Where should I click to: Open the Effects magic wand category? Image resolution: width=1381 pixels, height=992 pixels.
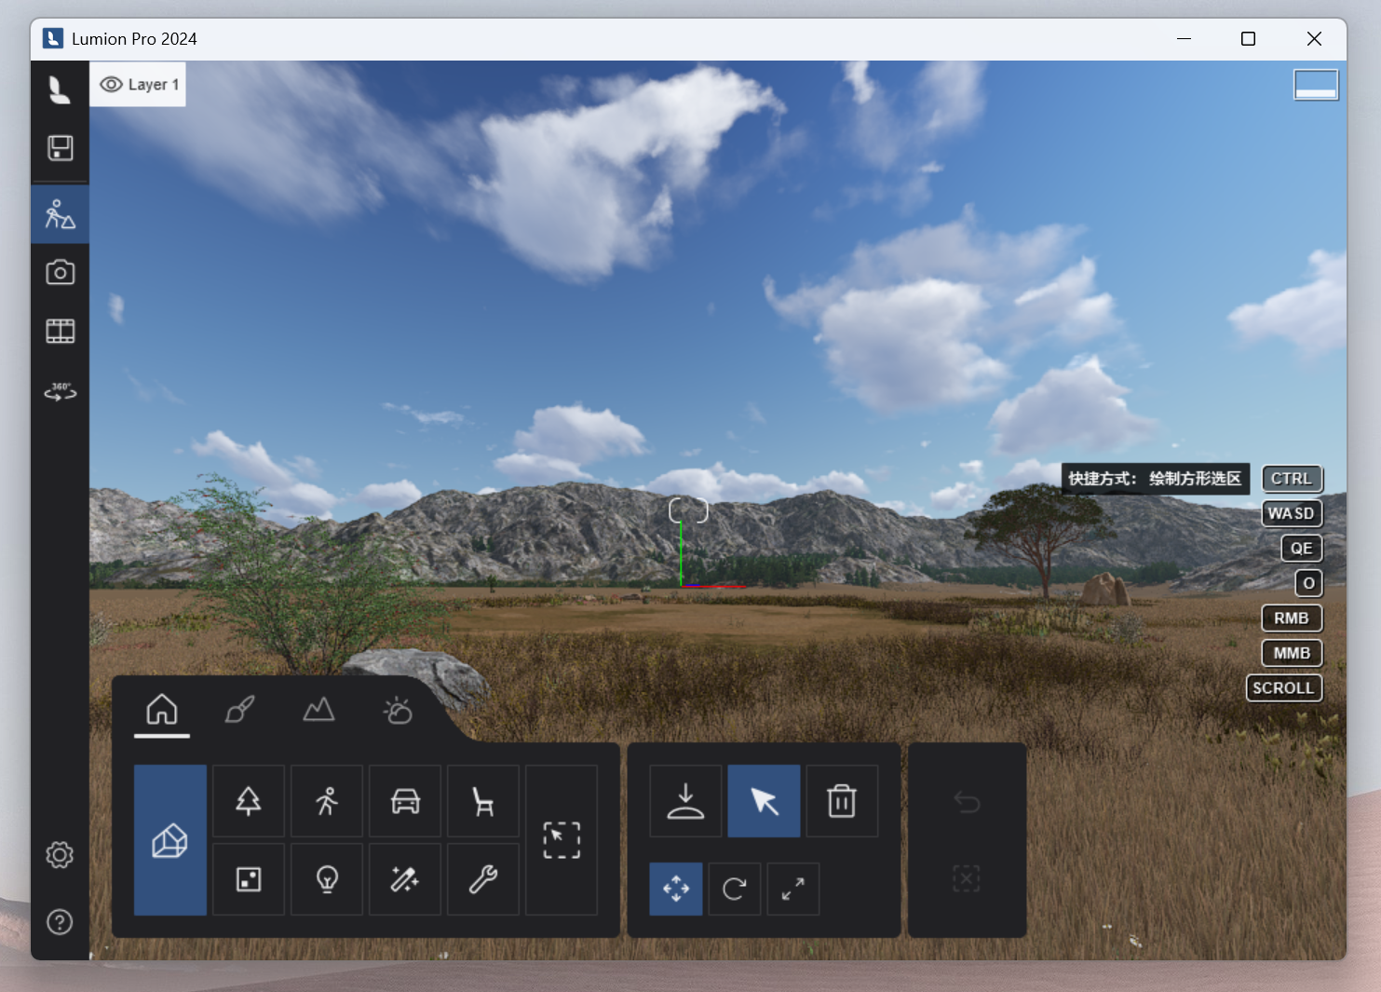pyautogui.click(x=405, y=878)
